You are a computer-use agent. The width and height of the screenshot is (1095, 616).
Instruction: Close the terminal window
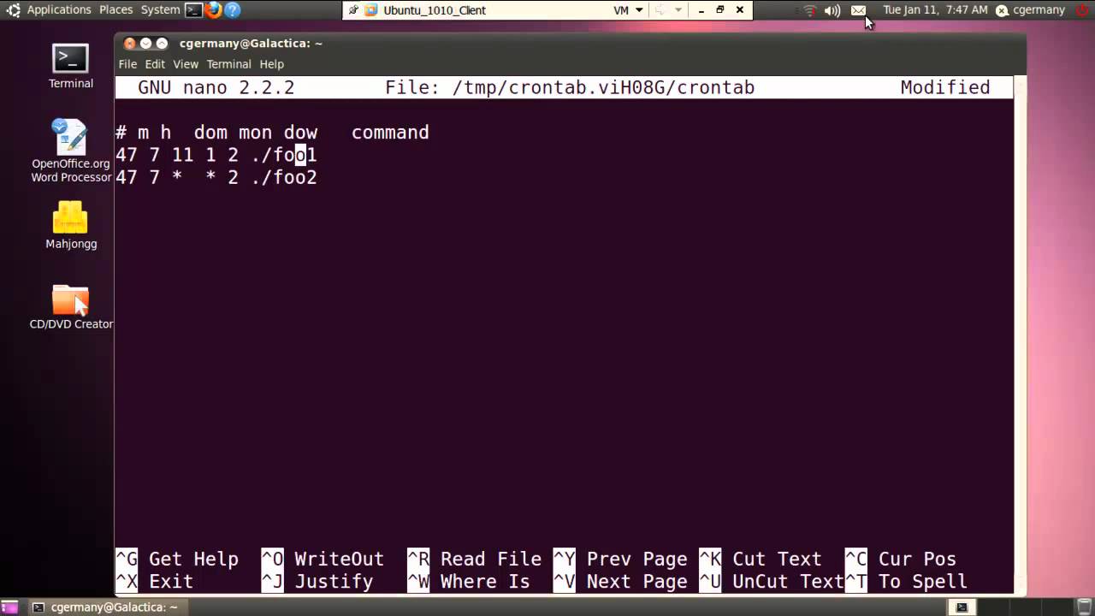(x=130, y=44)
